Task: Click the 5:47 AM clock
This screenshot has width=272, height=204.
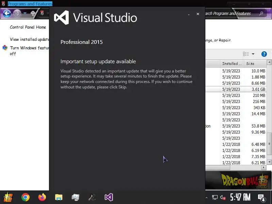Action: point(240,197)
